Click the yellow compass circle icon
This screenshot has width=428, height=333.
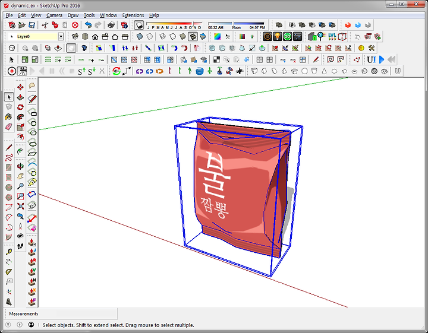(x=361, y=48)
